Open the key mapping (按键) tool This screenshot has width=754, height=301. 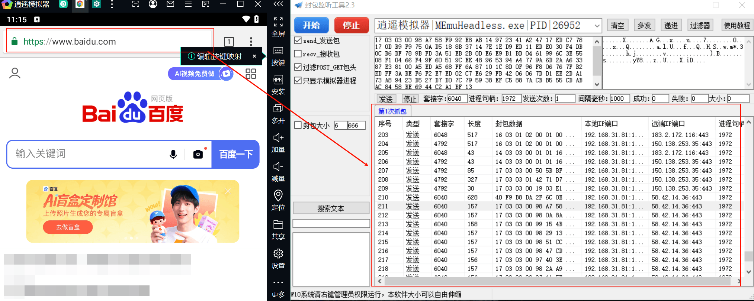pyautogui.click(x=278, y=56)
